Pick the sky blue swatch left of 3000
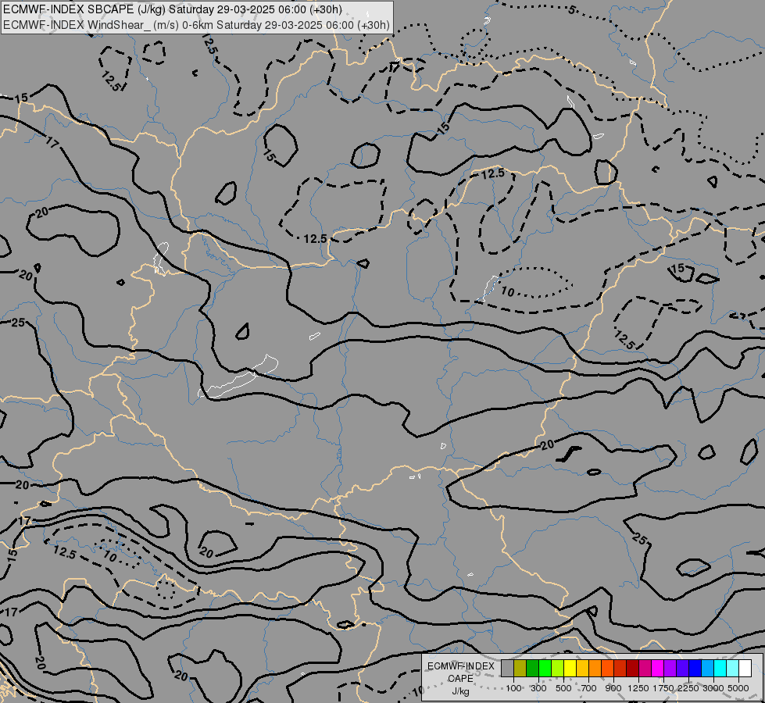 pyautogui.click(x=707, y=668)
